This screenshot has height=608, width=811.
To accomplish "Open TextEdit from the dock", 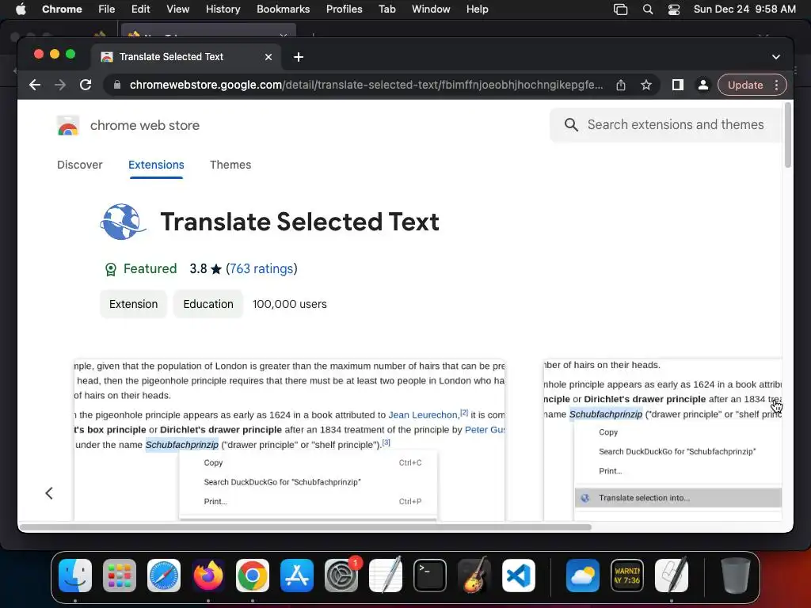I will (386, 576).
